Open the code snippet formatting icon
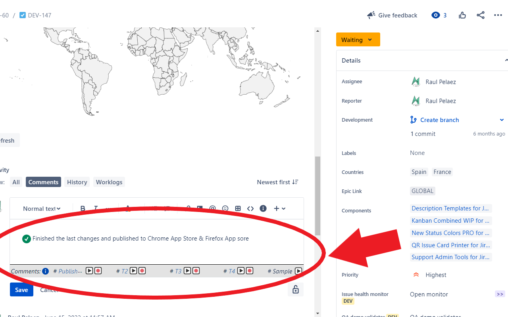508x317 pixels. coord(250,208)
